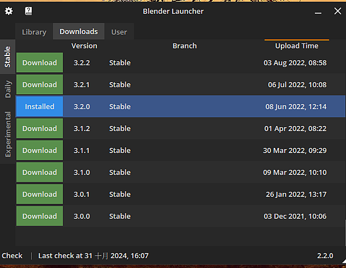Click upload time 09 Mar 2022, 10:10

(x=295, y=172)
